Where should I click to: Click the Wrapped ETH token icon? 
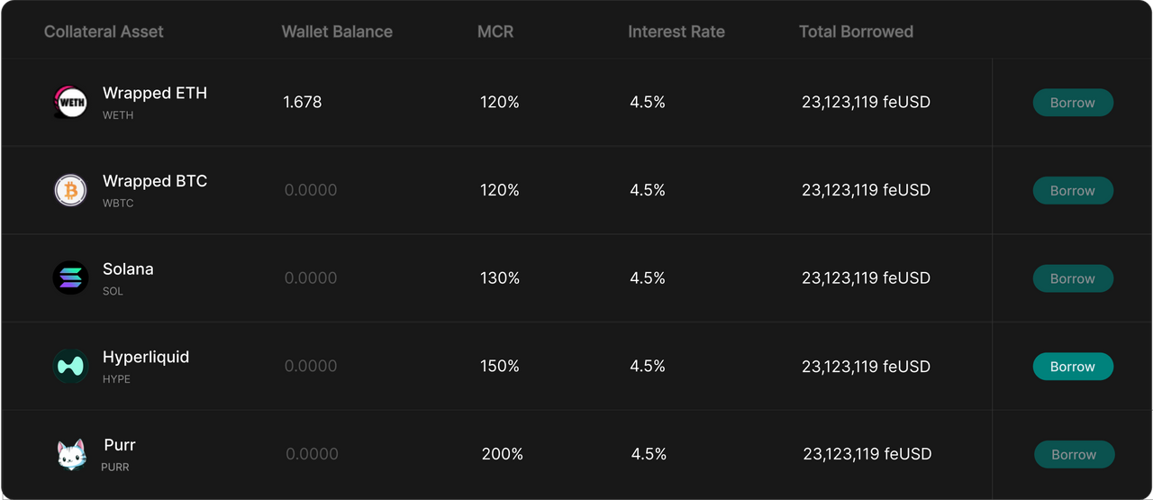70,102
